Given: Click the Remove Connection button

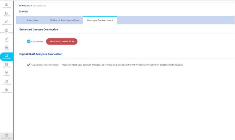Looking at the screenshot, I should click(x=62, y=42).
